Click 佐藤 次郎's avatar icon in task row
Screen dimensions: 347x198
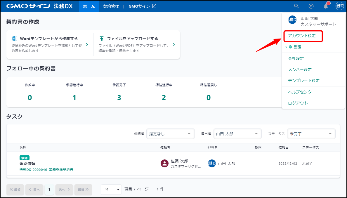pyautogui.click(x=165, y=164)
